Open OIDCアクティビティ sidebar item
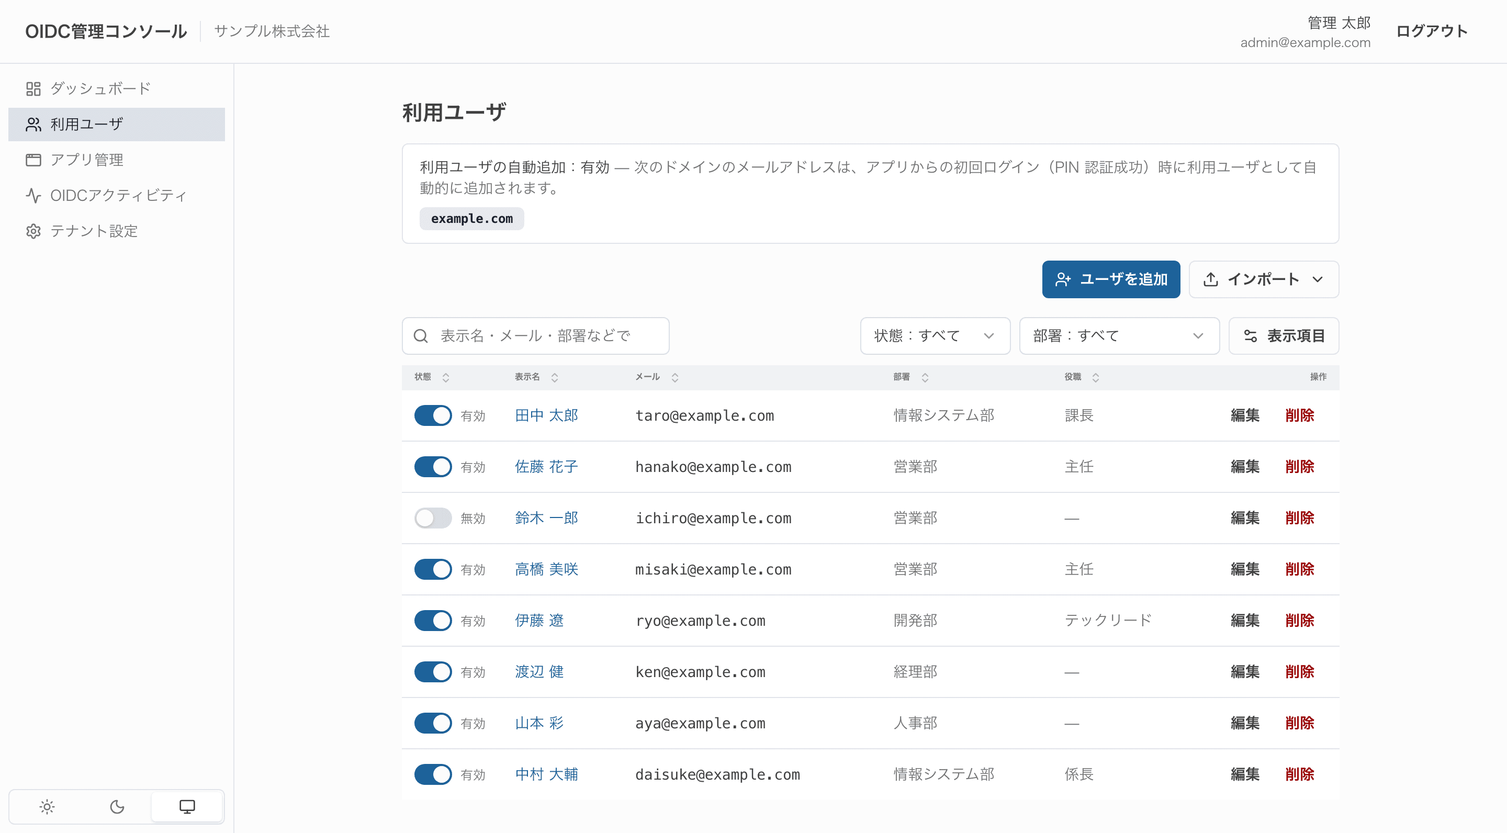This screenshot has width=1507, height=833. [116, 195]
